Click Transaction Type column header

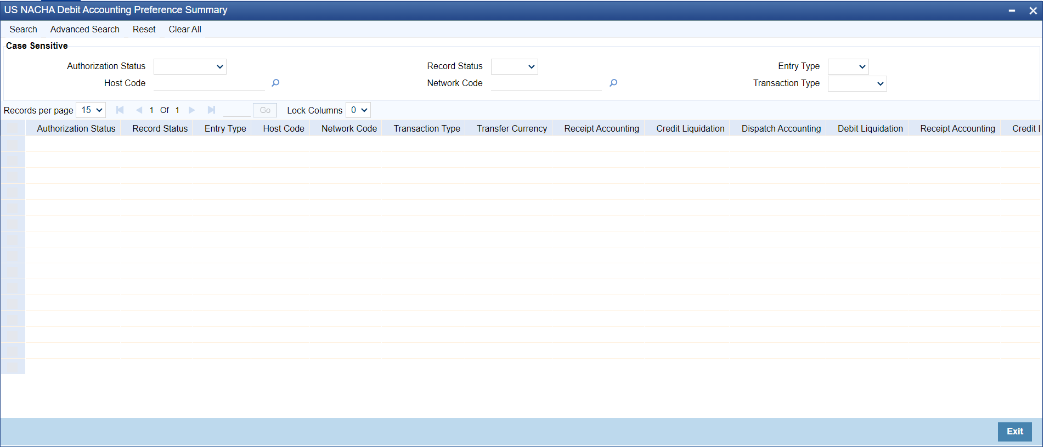427,128
